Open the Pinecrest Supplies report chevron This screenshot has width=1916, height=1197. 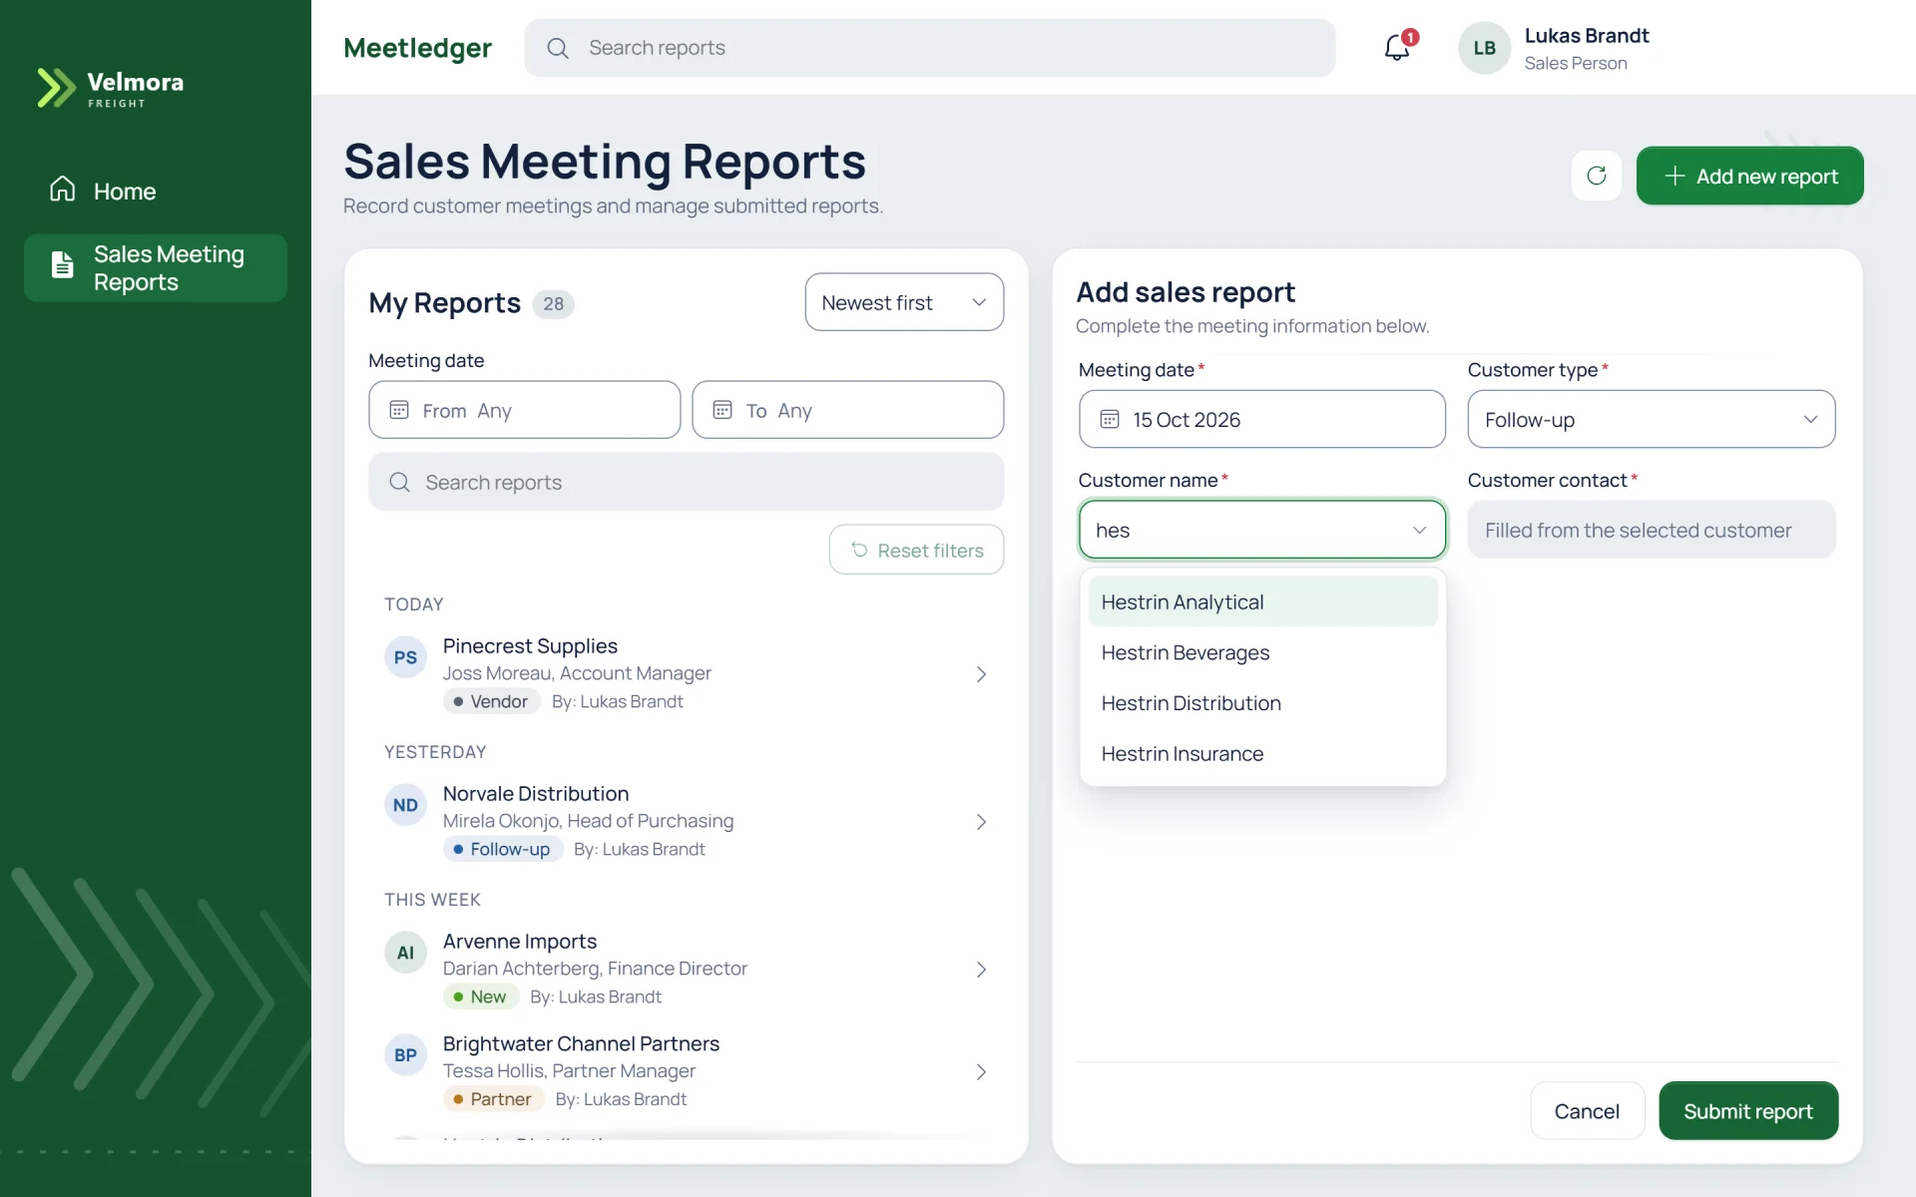[x=981, y=674]
